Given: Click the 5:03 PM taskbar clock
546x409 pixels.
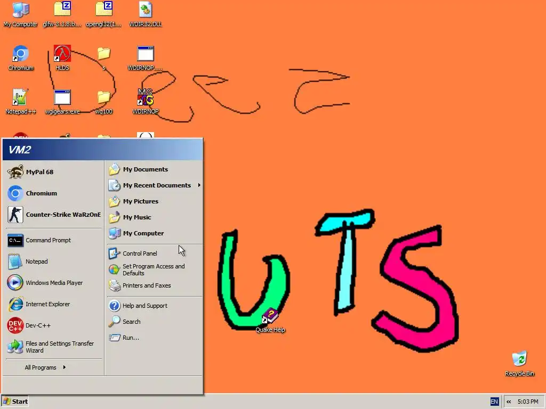Looking at the screenshot, I should [528, 402].
